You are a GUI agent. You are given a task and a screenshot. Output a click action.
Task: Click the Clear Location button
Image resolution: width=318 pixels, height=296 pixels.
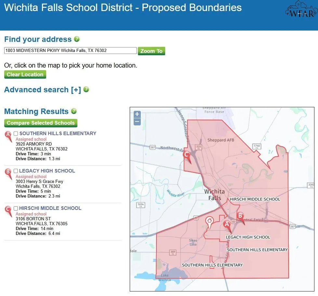pyautogui.click(x=25, y=74)
